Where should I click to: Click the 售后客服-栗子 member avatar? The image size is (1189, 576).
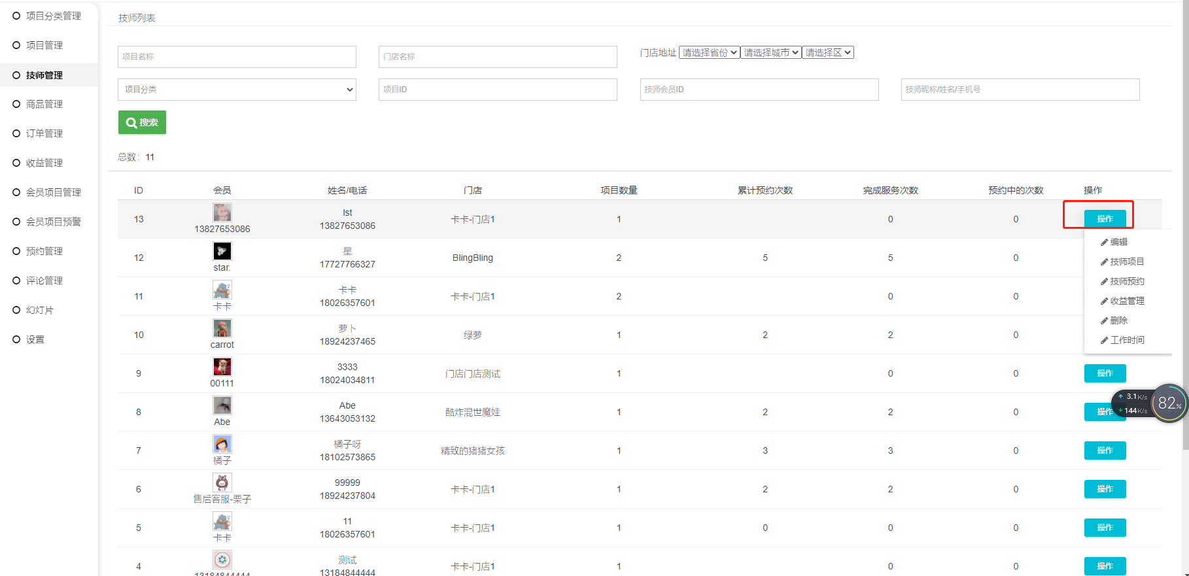[222, 483]
